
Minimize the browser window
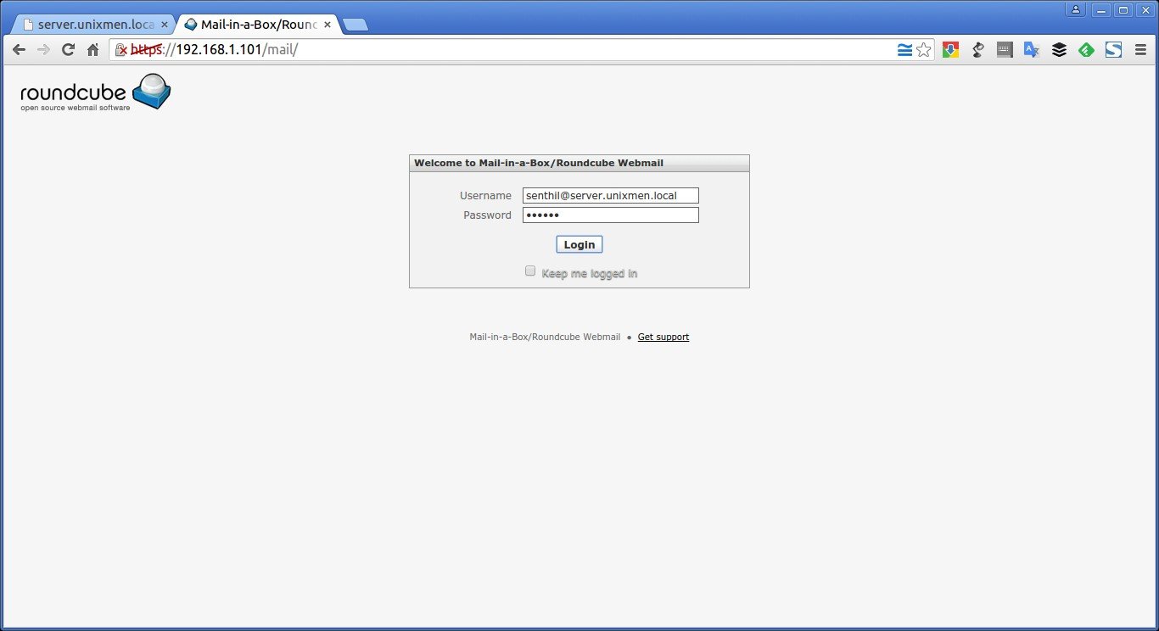tap(1101, 9)
